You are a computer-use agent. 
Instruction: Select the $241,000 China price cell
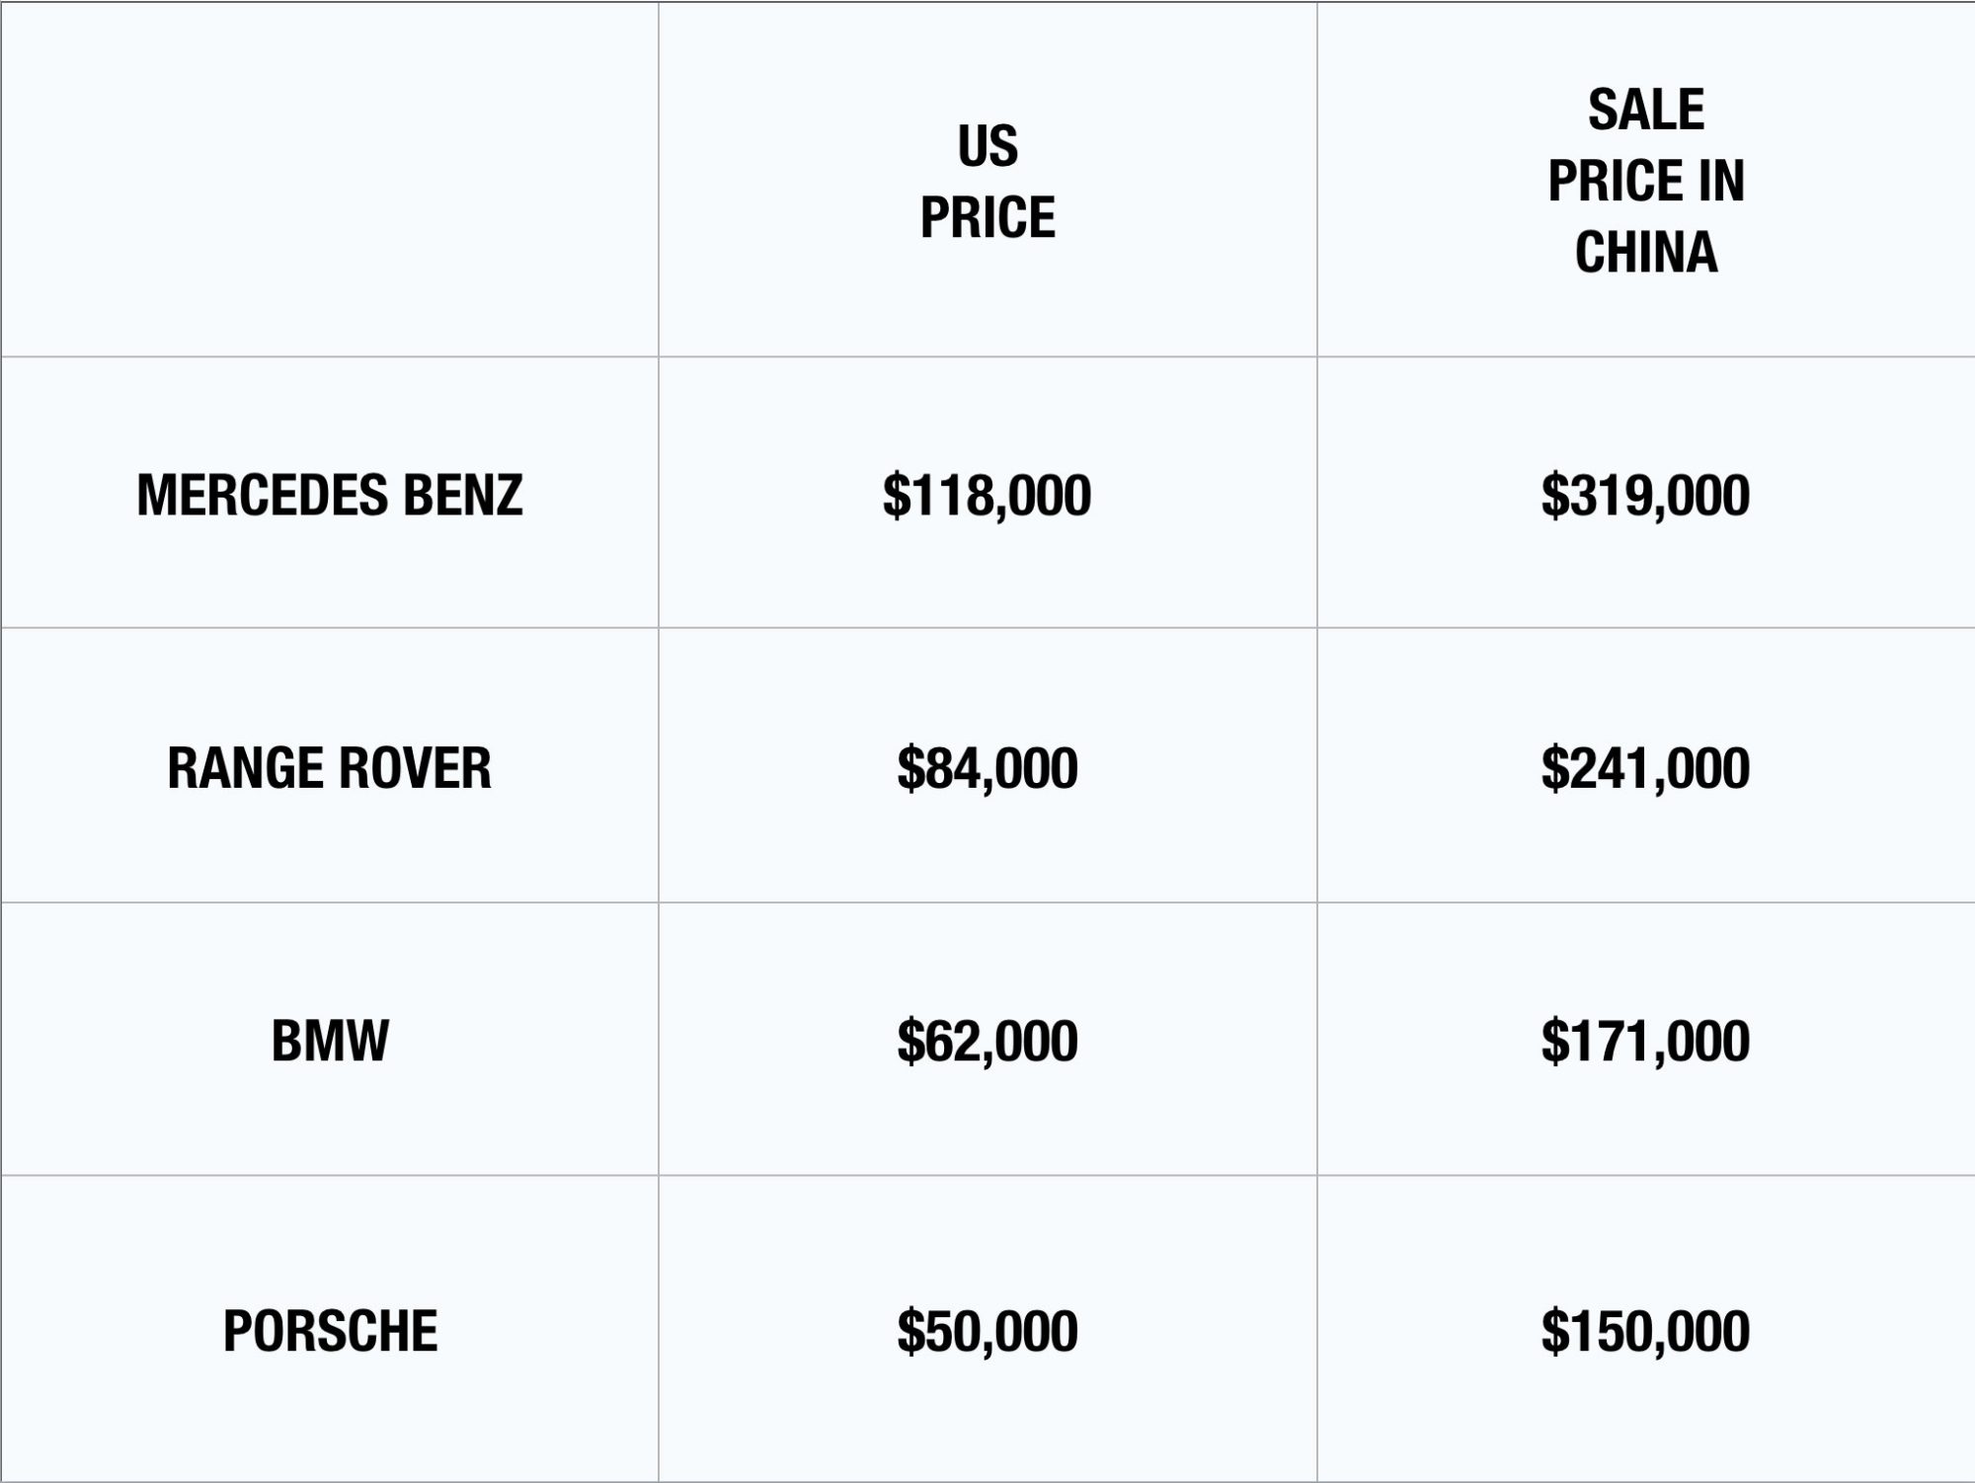click(x=1645, y=768)
